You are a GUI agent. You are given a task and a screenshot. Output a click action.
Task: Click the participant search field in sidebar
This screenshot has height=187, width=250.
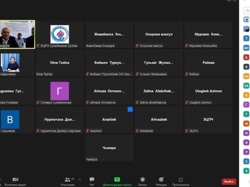(x=247, y=11)
